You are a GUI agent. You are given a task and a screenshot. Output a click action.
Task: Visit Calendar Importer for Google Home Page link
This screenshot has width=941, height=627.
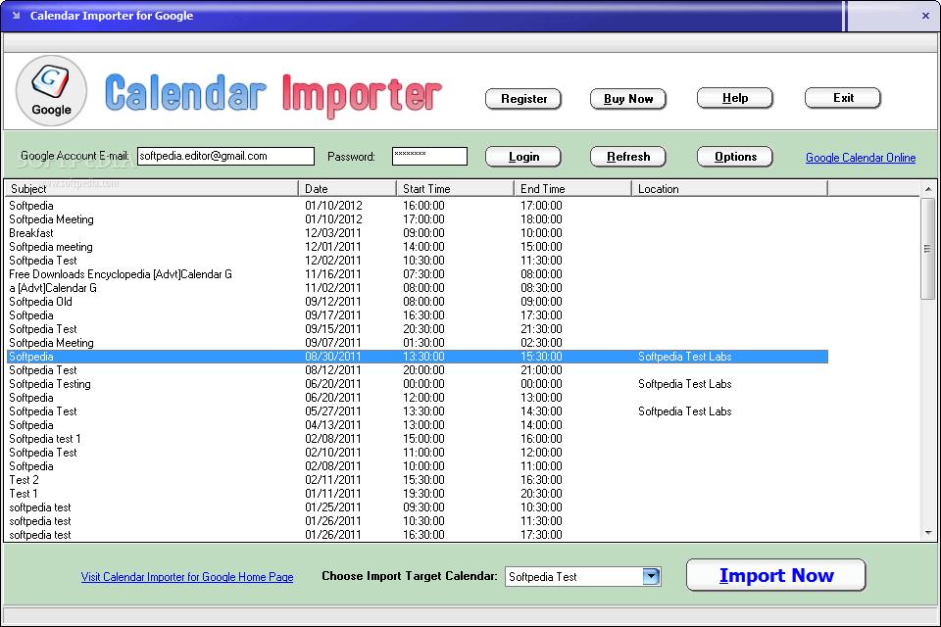pos(187,577)
